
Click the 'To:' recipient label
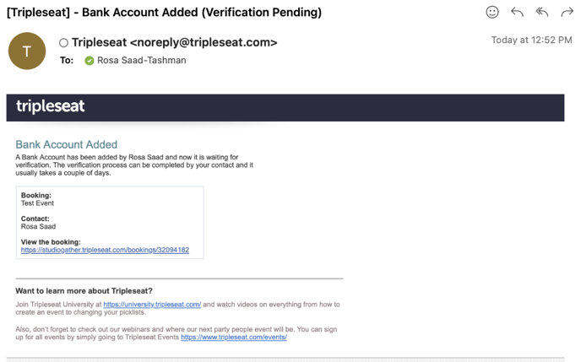(67, 61)
